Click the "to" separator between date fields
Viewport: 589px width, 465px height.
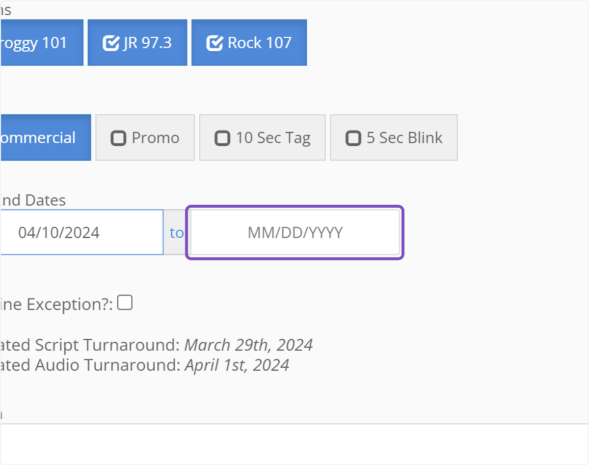click(x=176, y=232)
